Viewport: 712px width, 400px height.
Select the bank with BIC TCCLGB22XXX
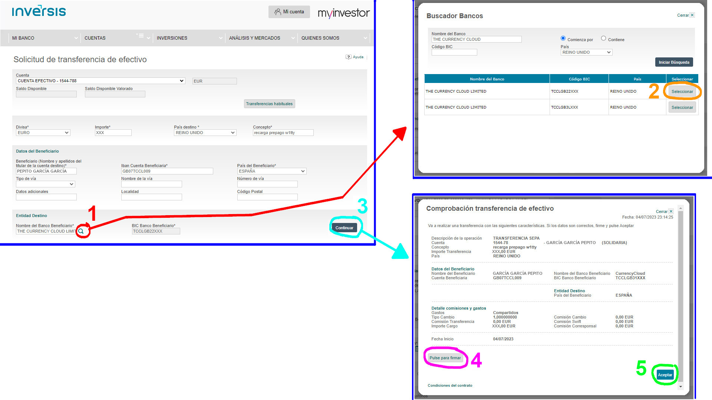(682, 91)
